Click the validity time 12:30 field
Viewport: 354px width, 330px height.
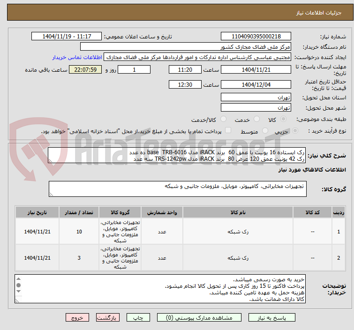point(185,85)
